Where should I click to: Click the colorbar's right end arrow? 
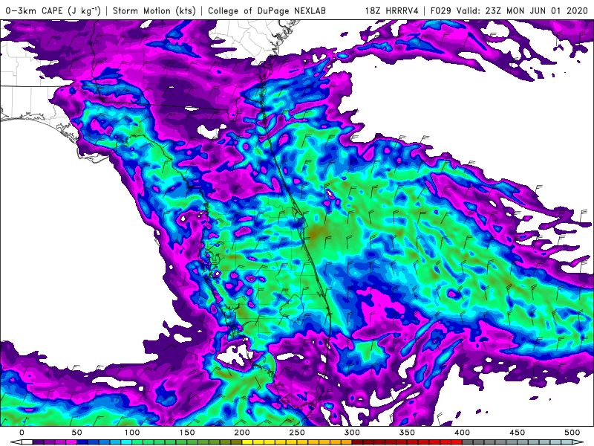tap(578, 442)
